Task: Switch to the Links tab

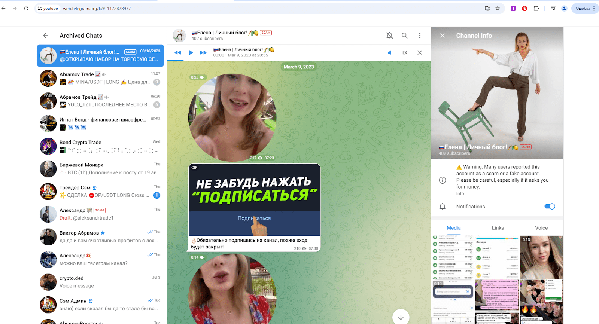Action: [x=498, y=228]
